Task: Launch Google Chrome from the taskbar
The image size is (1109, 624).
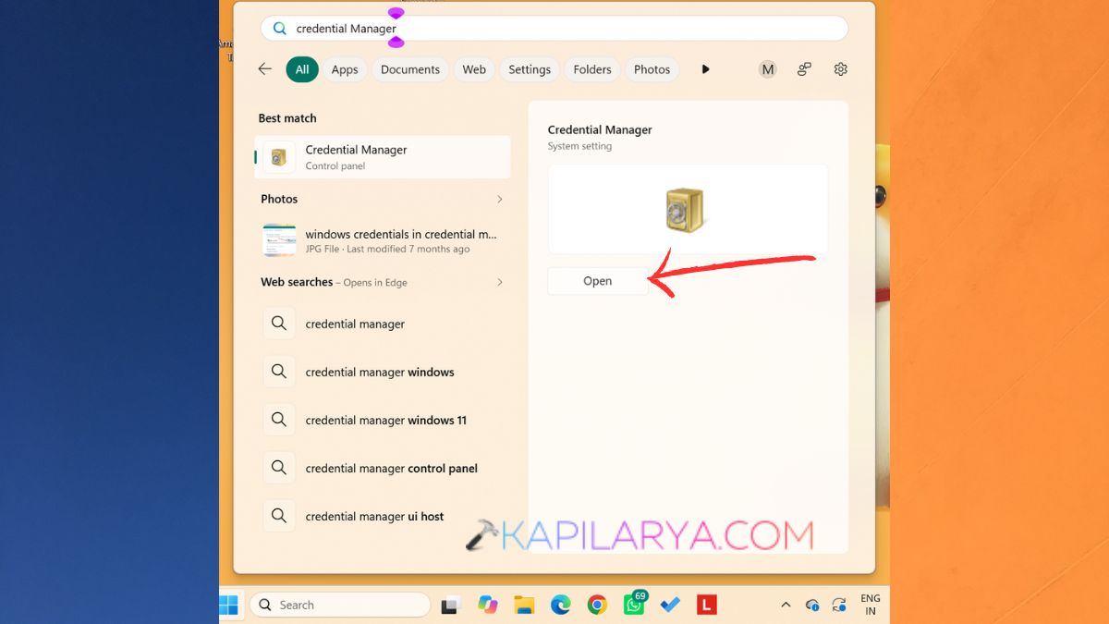Action: tap(597, 606)
